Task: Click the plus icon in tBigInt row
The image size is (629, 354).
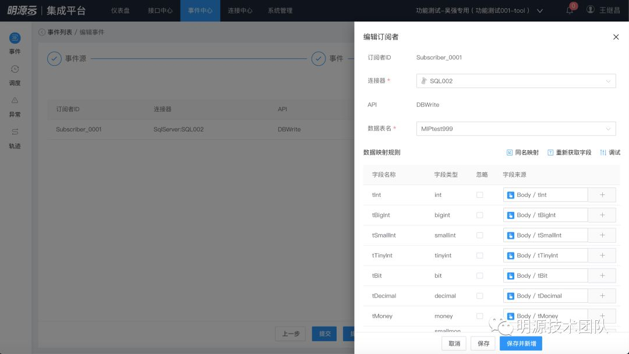Action: tap(602, 215)
